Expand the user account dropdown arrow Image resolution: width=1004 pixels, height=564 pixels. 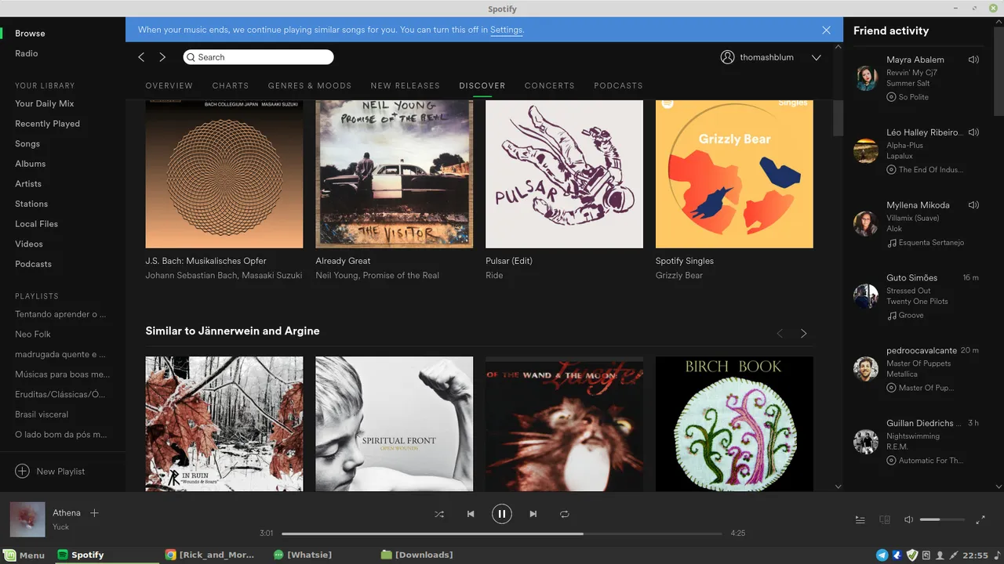pos(816,57)
